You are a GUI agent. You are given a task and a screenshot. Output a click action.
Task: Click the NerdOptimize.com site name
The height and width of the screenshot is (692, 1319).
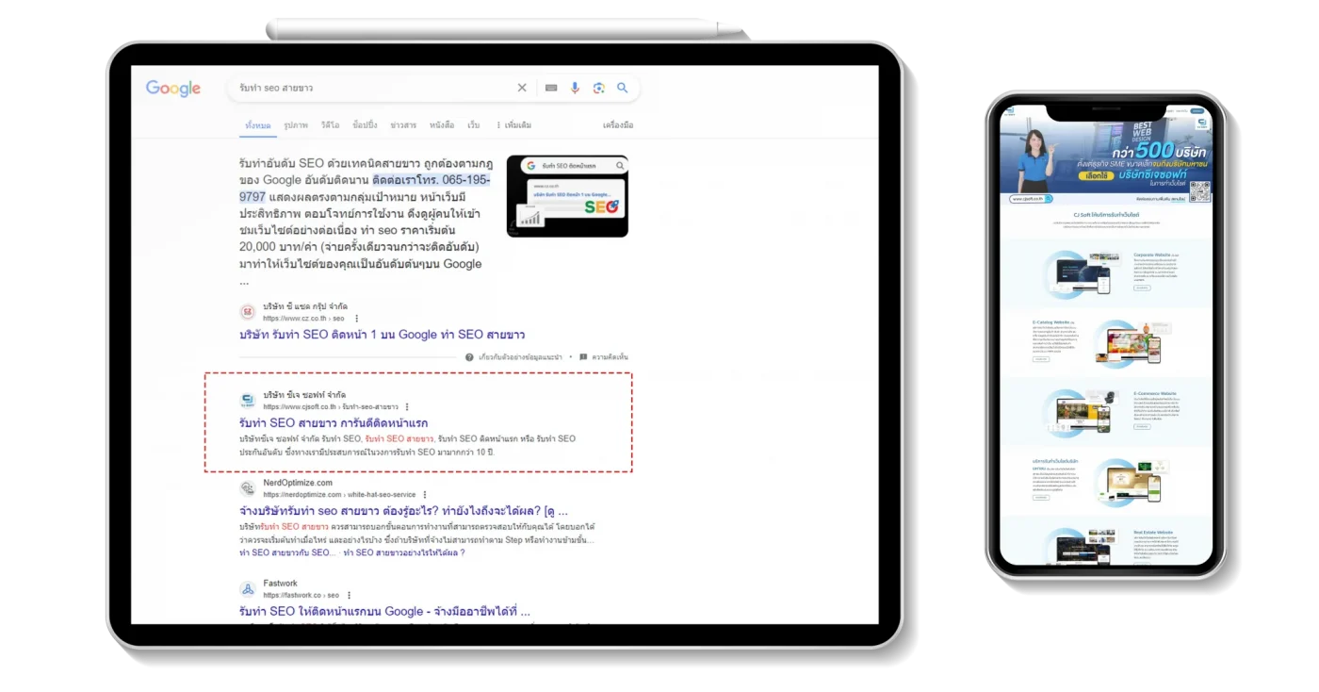tap(298, 483)
